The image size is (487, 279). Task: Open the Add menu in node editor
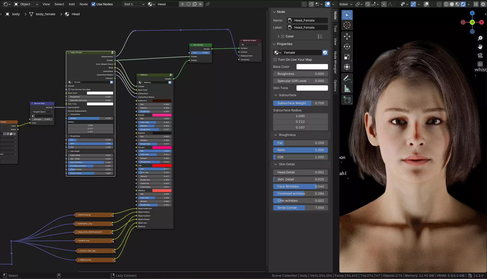point(72,4)
